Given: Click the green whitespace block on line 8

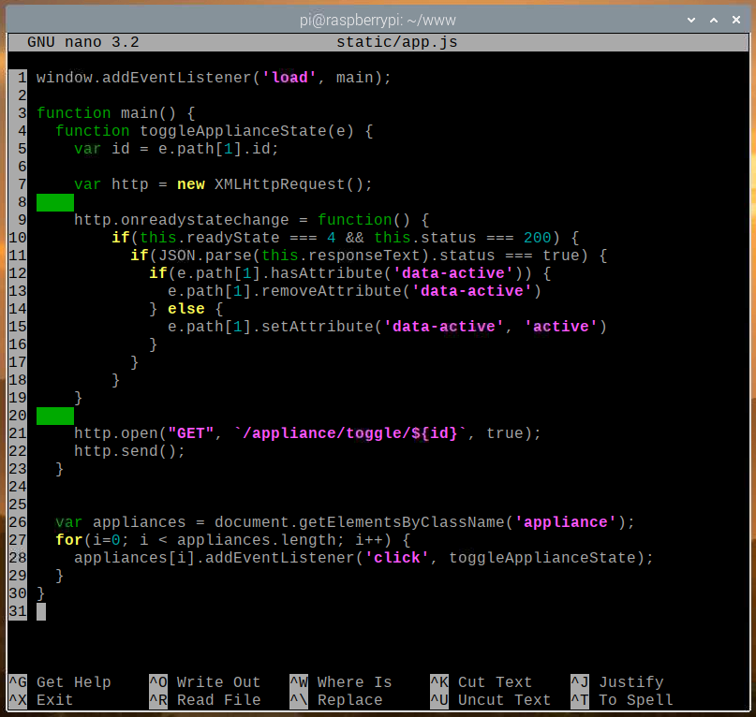Looking at the screenshot, I should point(54,202).
